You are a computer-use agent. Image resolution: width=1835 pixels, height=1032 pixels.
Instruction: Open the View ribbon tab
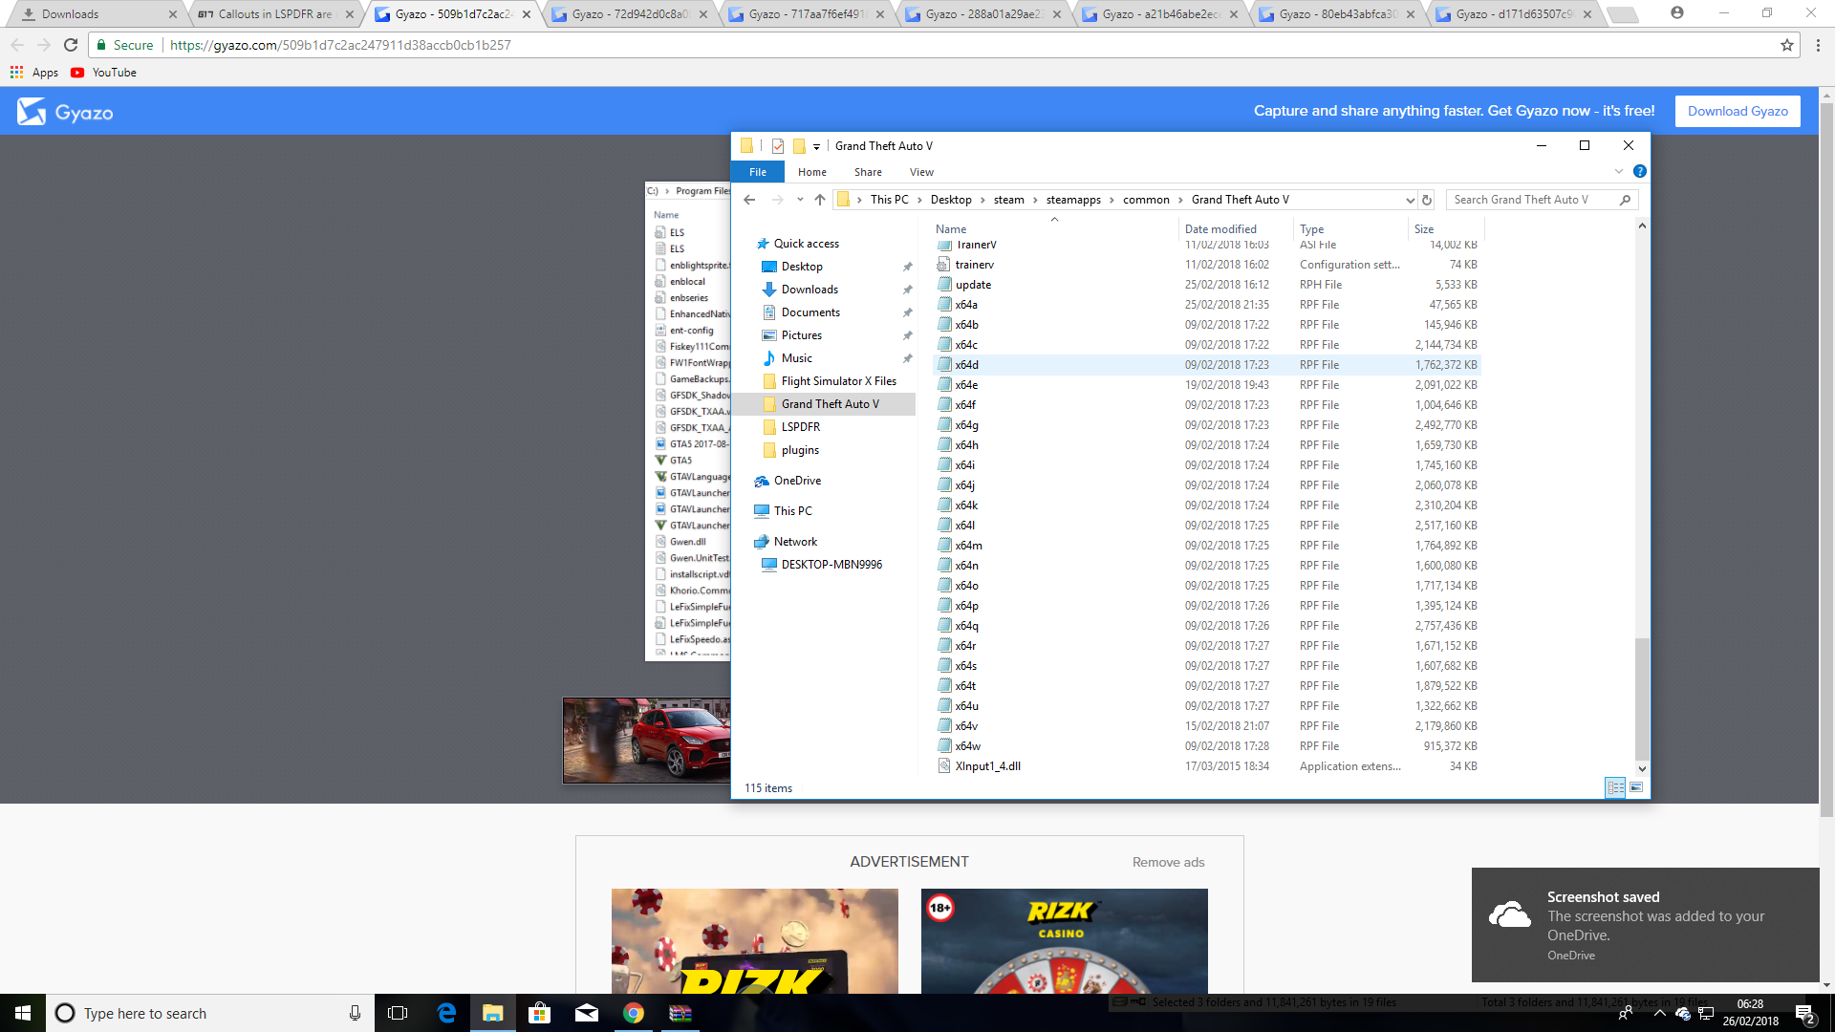click(x=921, y=172)
